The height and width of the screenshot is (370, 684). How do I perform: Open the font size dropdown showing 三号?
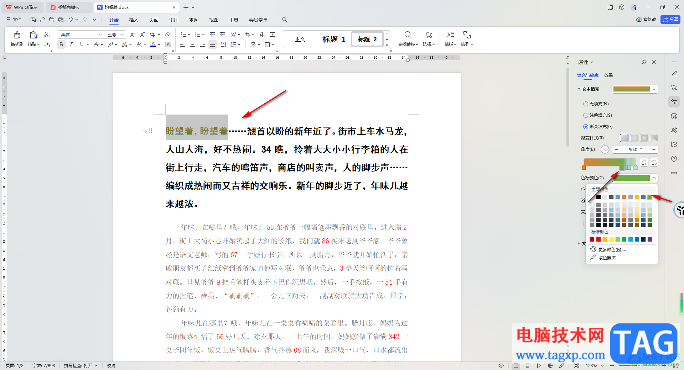[116, 35]
